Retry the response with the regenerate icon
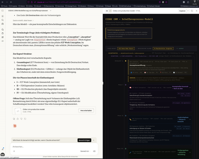Screen dimensions: 199x159 25,119
